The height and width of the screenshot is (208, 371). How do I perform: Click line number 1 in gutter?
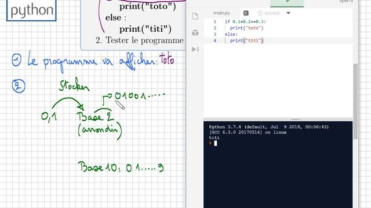[215, 22]
